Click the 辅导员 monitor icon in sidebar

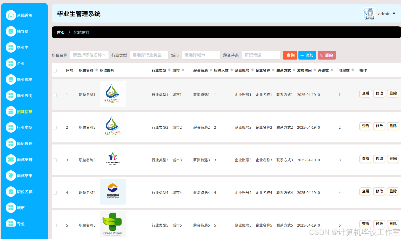point(11,31)
